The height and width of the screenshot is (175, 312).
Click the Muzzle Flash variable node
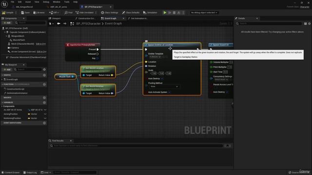point(65,77)
